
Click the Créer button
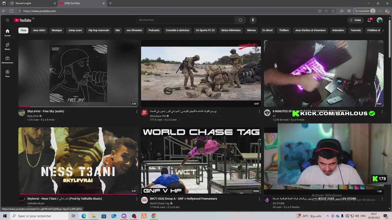356,20
